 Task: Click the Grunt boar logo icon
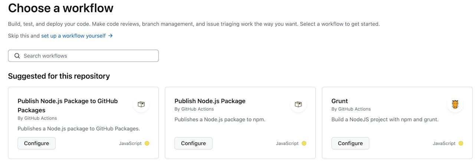[x=455, y=105]
